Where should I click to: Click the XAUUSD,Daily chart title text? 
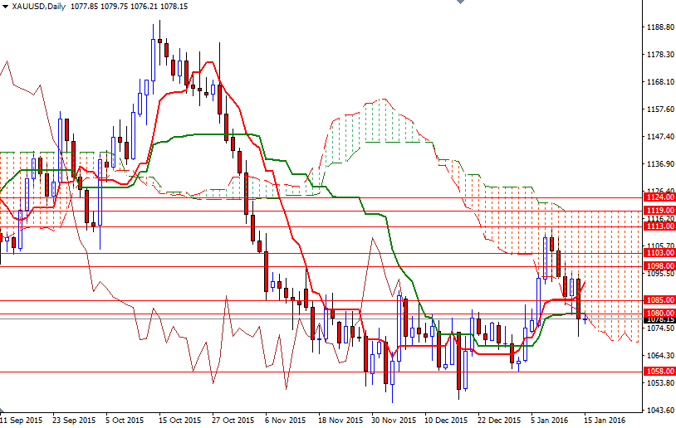tap(38, 6)
